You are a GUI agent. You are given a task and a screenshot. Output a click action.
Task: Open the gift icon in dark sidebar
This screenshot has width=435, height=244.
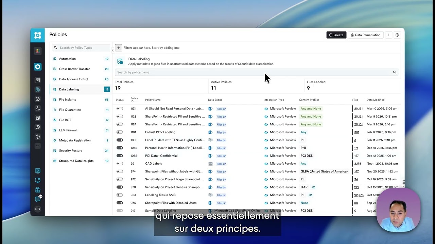coord(38,190)
